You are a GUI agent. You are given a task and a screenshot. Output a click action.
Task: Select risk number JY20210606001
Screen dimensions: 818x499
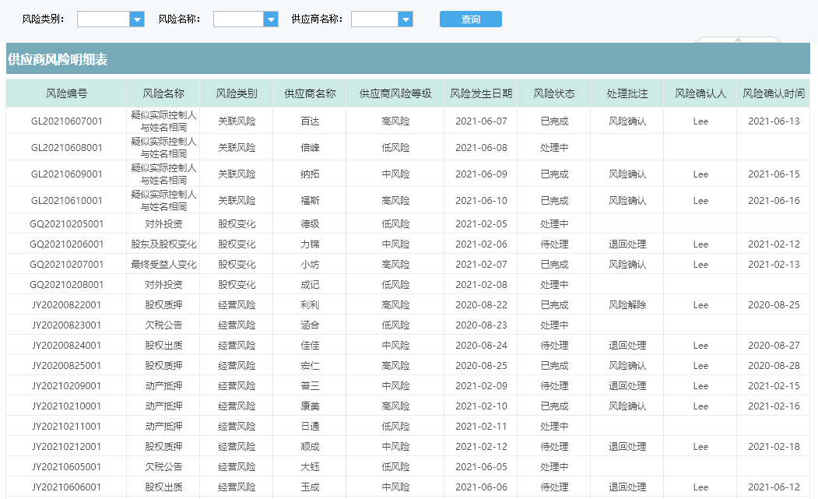pyautogui.click(x=66, y=487)
